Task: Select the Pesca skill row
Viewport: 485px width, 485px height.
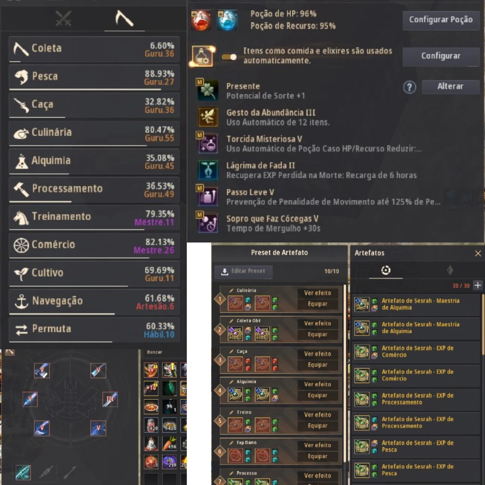Action: pyautogui.click(x=94, y=77)
